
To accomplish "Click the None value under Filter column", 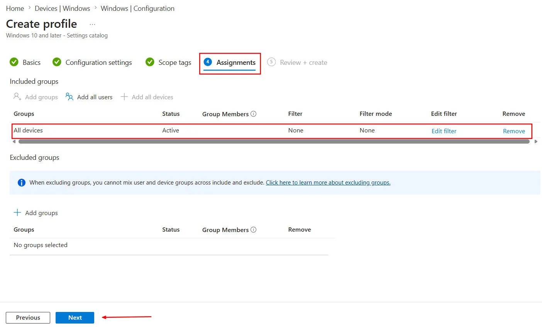I will coord(296,130).
